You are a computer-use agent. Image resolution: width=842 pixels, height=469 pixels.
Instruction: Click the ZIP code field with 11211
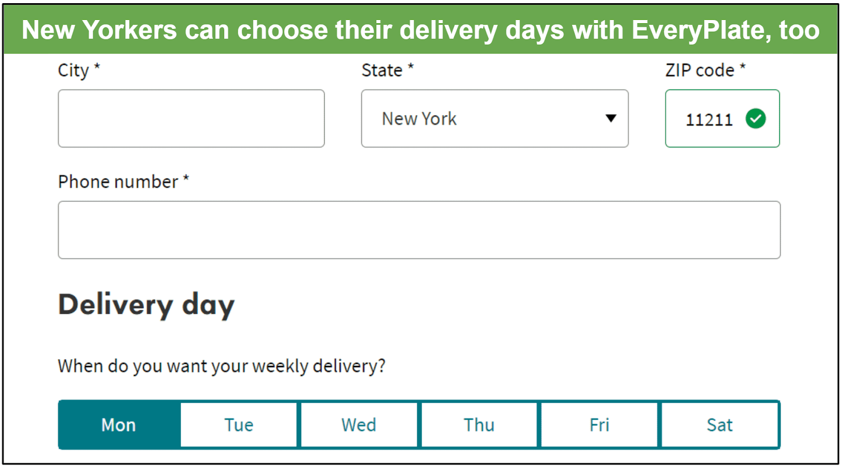click(722, 118)
